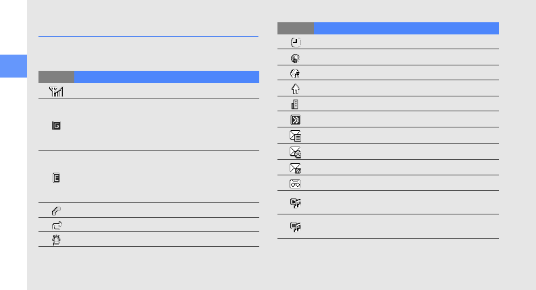Click the gray header cell of left table
The image size is (536, 290).
click(x=57, y=77)
